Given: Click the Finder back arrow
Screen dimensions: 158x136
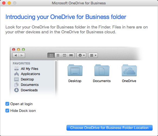Looking at the screenshot, I should coord(15,55).
